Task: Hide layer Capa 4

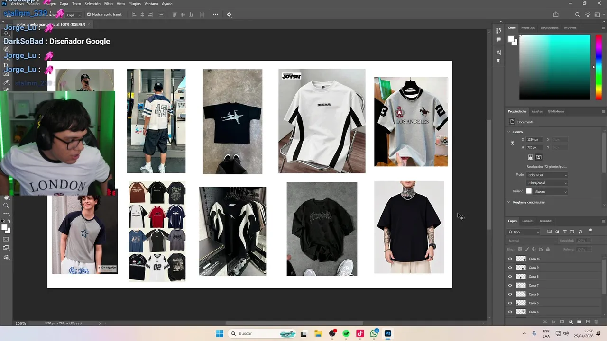Action: pyautogui.click(x=510, y=312)
